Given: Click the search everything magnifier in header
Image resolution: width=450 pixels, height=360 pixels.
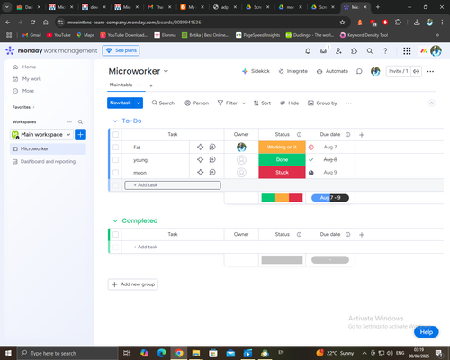Looking at the screenshot, I should click(370, 51).
